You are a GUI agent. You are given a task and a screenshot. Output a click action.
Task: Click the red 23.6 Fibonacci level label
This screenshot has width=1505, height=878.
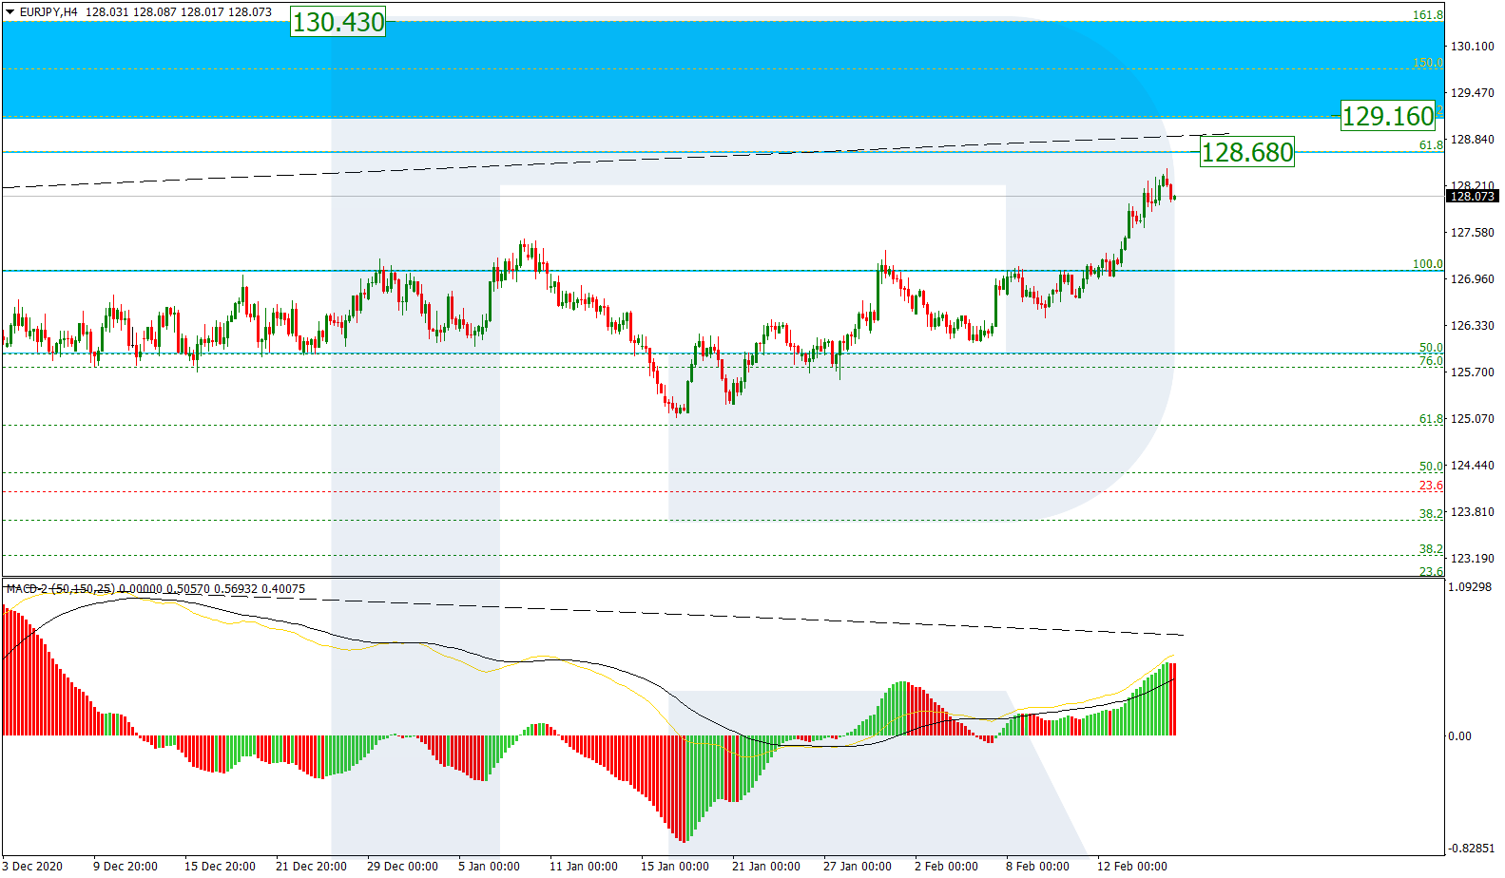point(1431,486)
